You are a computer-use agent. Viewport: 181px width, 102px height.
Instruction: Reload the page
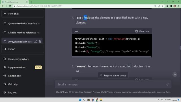point(10,6)
